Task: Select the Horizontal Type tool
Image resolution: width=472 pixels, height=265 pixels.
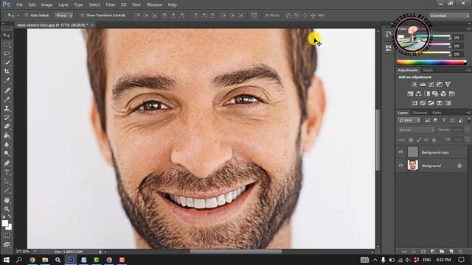Action: [x=7, y=172]
